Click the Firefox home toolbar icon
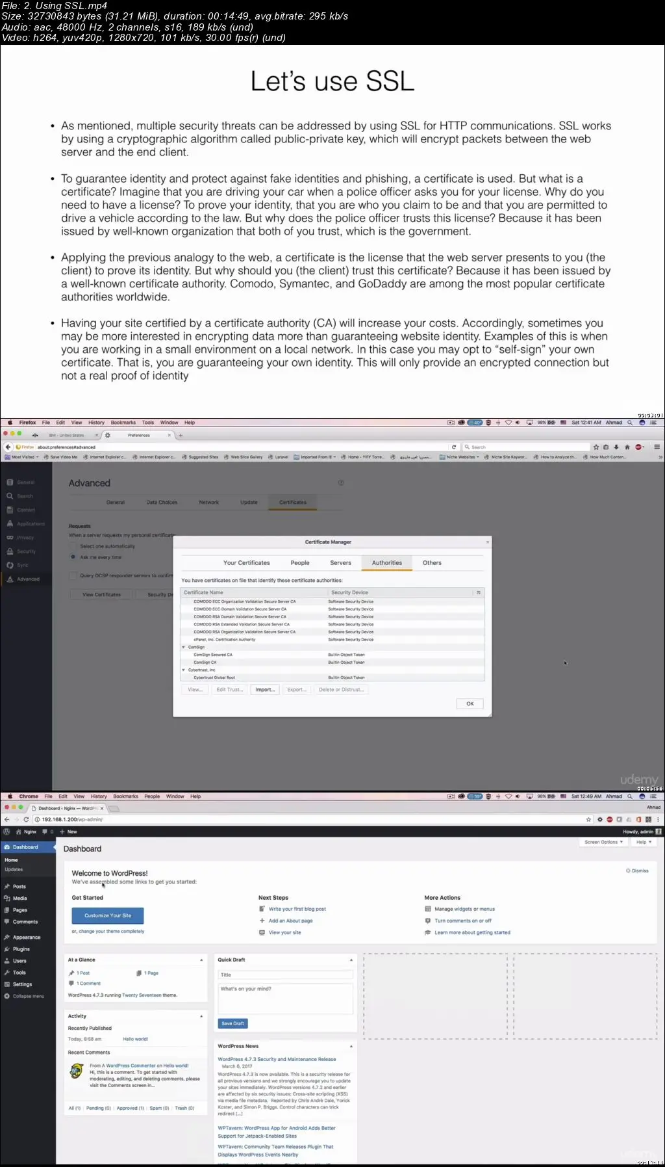Screen dimensions: 665x1167 [627, 447]
